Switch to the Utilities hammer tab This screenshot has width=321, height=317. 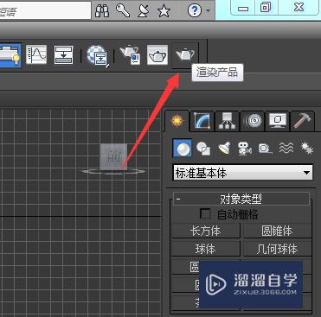tap(303, 121)
